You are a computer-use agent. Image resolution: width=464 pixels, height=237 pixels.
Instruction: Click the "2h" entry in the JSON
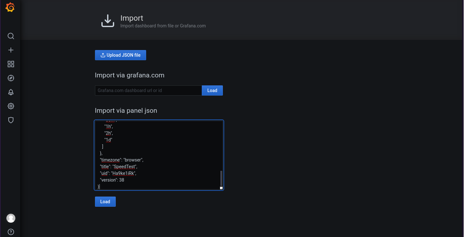109,133
